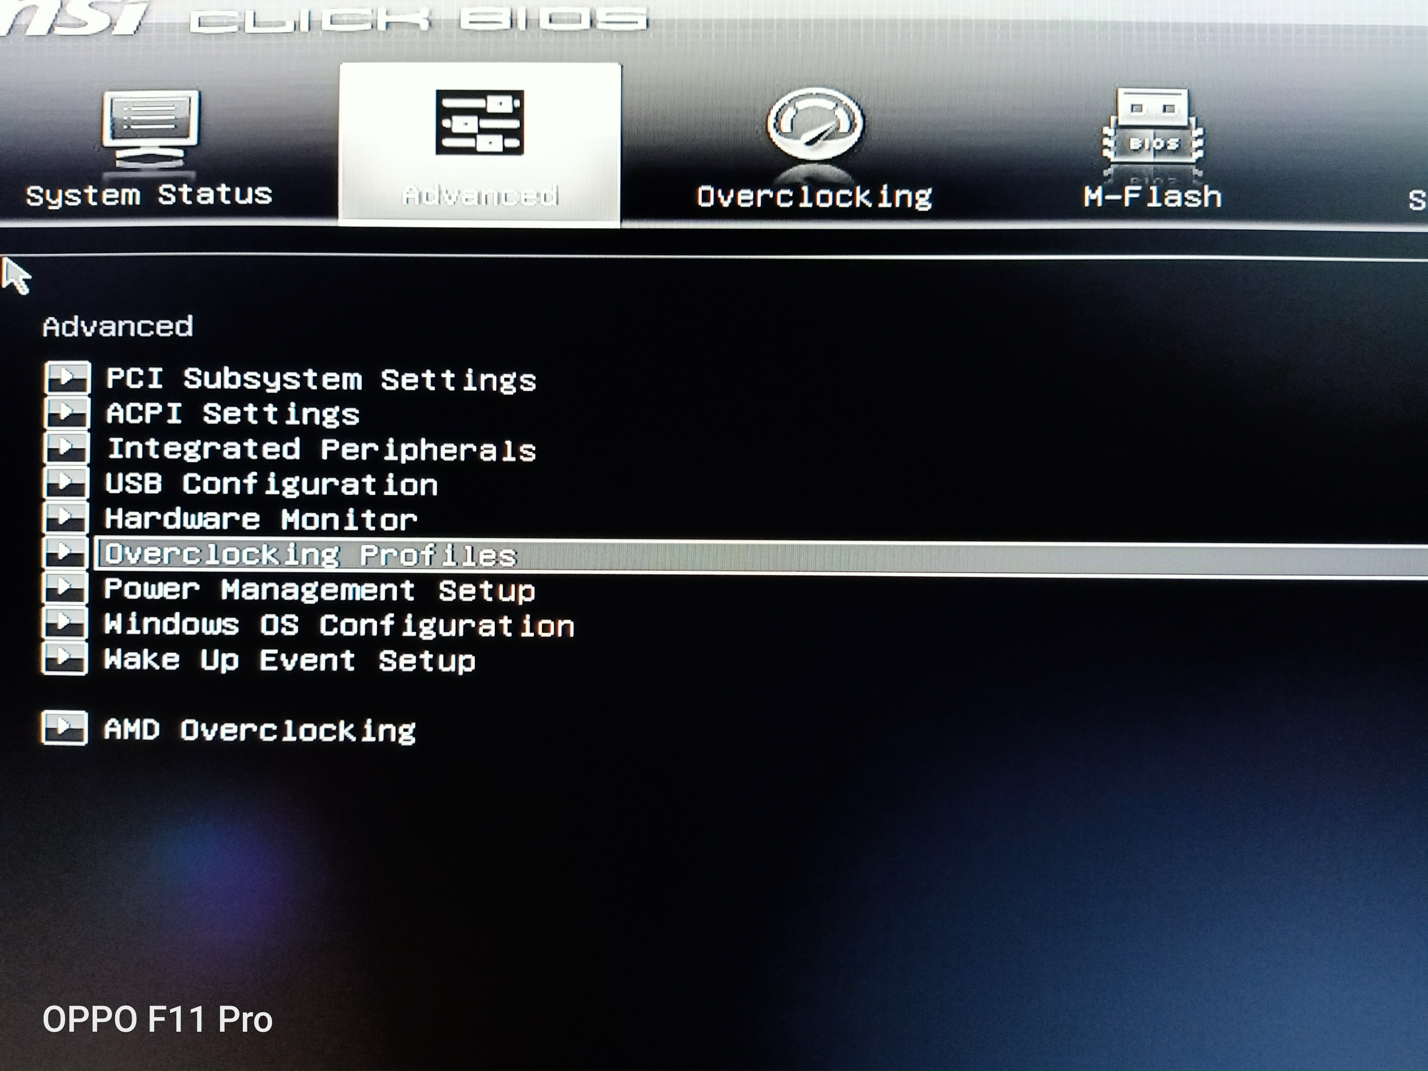The image size is (1428, 1071).
Task: Open USB Configuration entry
Action: click(271, 484)
